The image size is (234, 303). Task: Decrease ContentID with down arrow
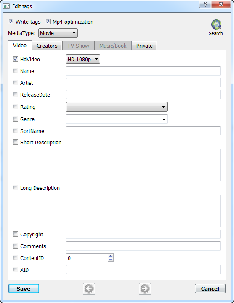click(x=111, y=260)
